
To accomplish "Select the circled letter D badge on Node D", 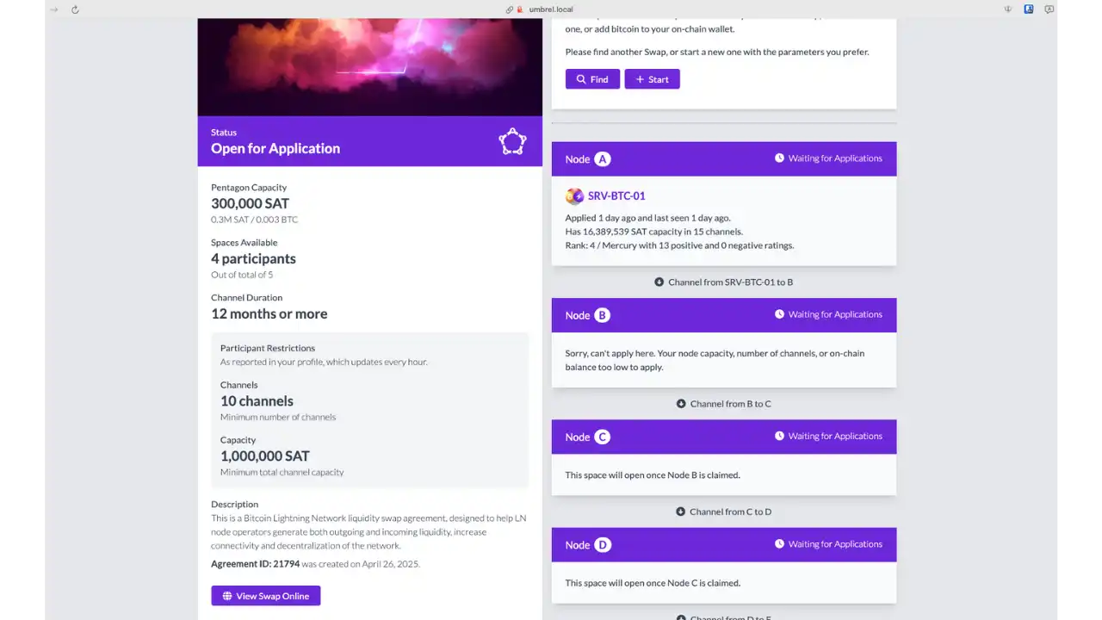I will tap(602, 544).
